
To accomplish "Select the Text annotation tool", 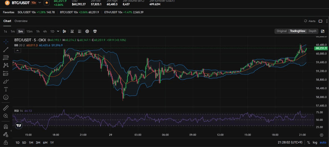I will pyautogui.click(x=6, y=89).
